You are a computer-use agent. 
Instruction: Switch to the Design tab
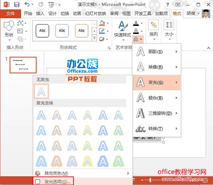tap(53, 13)
